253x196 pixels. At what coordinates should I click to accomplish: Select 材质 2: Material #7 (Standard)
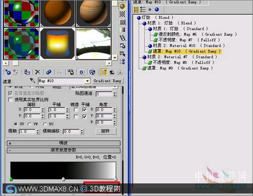(x=179, y=57)
